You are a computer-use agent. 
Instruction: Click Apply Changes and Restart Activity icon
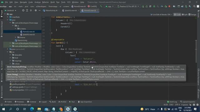(147, 6)
